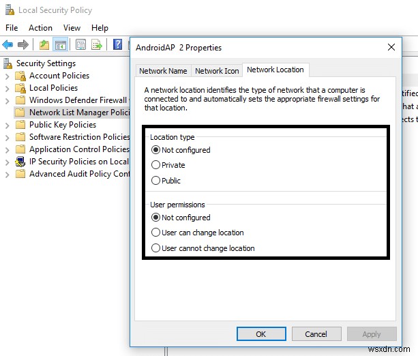This screenshot has height=356, width=418.
Task: Click the Application Control Policies folder icon
Action: tap(20, 149)
